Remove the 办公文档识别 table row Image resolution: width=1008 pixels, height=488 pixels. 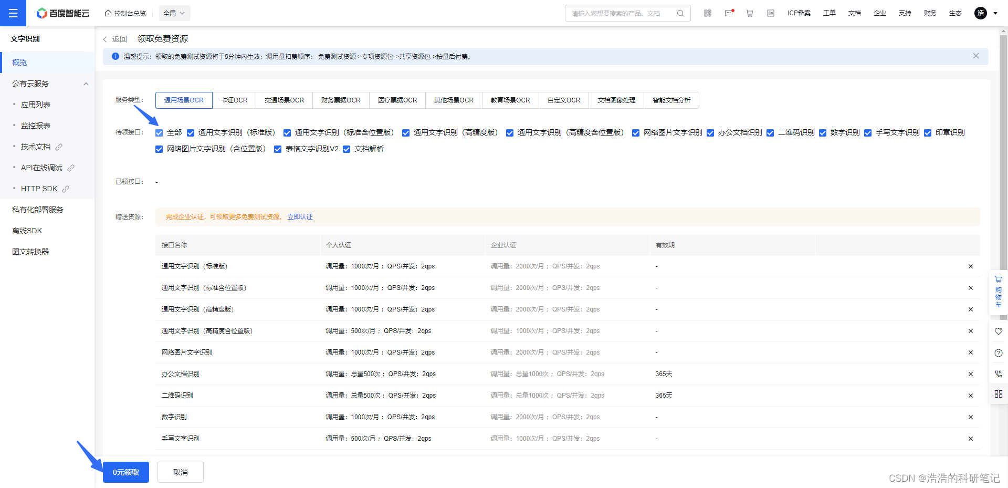[971, 374]
